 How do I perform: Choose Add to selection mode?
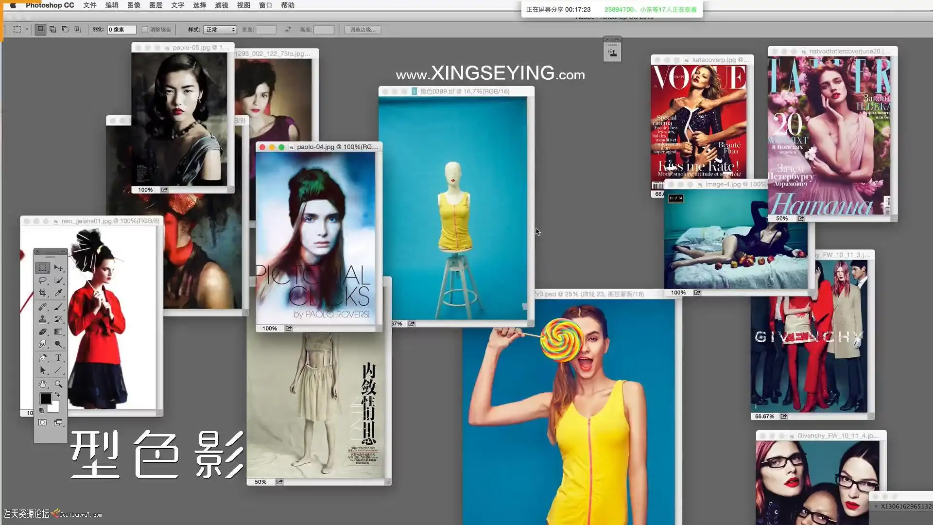[x=53, y=30]
